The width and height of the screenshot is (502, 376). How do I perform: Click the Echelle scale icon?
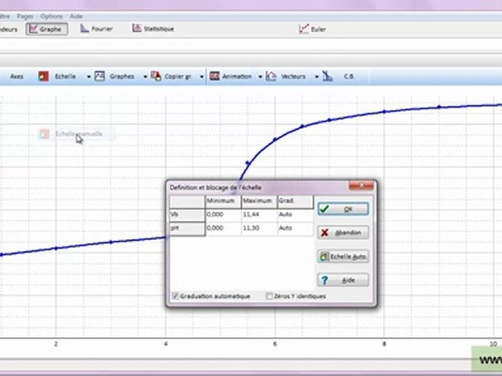(x=43, y=76)
